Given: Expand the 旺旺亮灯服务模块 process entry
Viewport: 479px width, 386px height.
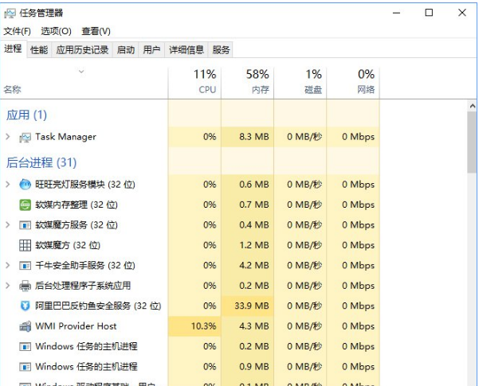Looking at the screenshot, I should coord(8,185).
